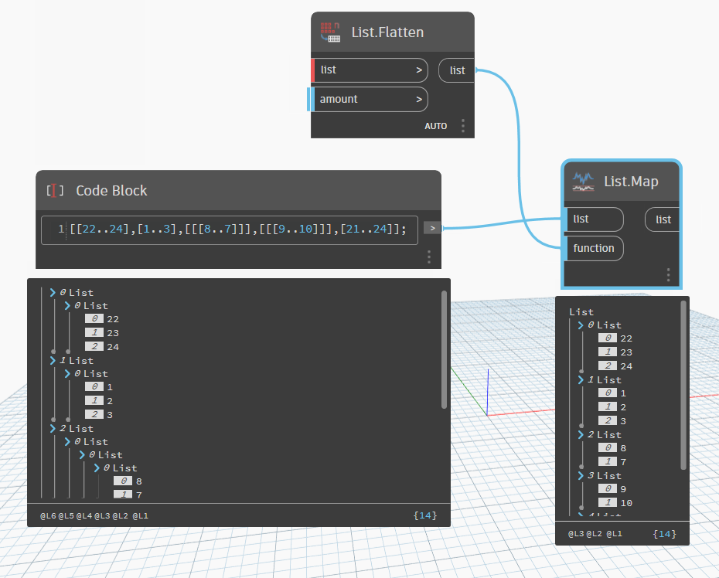This screenshot has height=578, width=719.
Task: Click the red list input port on List.Flatten
Action: [x=315, y=70]
